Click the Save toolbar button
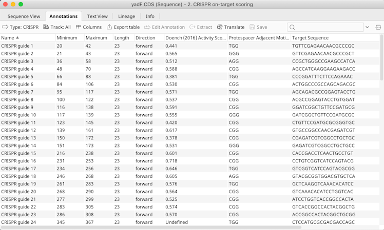This screenshot has width=384, height=230. pos(258,27)
